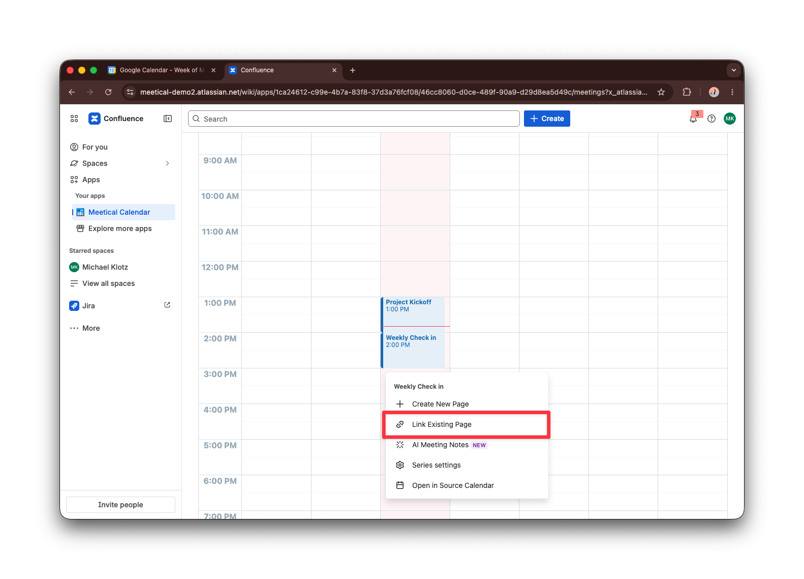Click the site information icon in address bar
804x579 pixels.
[x=130, y=92]
